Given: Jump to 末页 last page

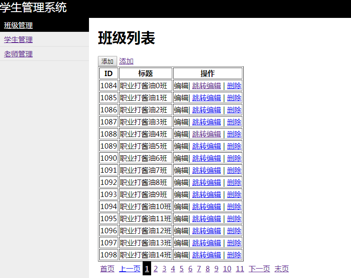Looking at the screenshot, I should click(282, 269).
